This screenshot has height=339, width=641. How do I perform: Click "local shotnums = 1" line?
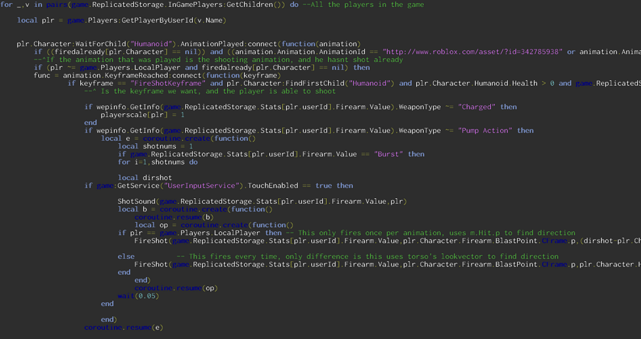(x=155, y=146)
